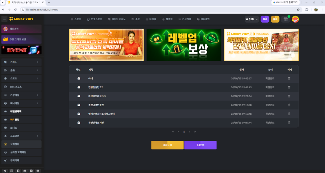Select 슬롯 in top navigation
The width and height of the screenshot is (325, 173).
(135, 19)
